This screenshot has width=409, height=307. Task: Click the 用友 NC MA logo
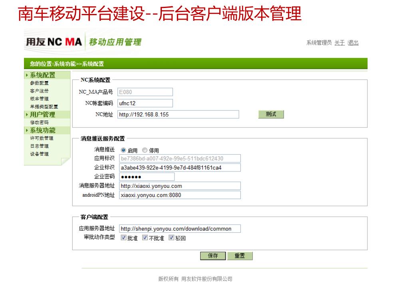click(x=54, y=42)
